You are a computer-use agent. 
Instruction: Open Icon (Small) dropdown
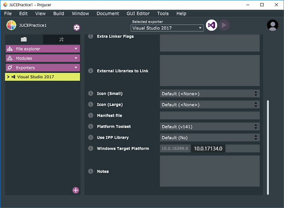[210, 93]
